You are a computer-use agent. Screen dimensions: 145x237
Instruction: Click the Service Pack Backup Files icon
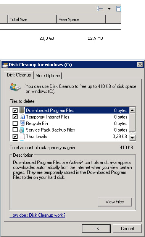22,130
